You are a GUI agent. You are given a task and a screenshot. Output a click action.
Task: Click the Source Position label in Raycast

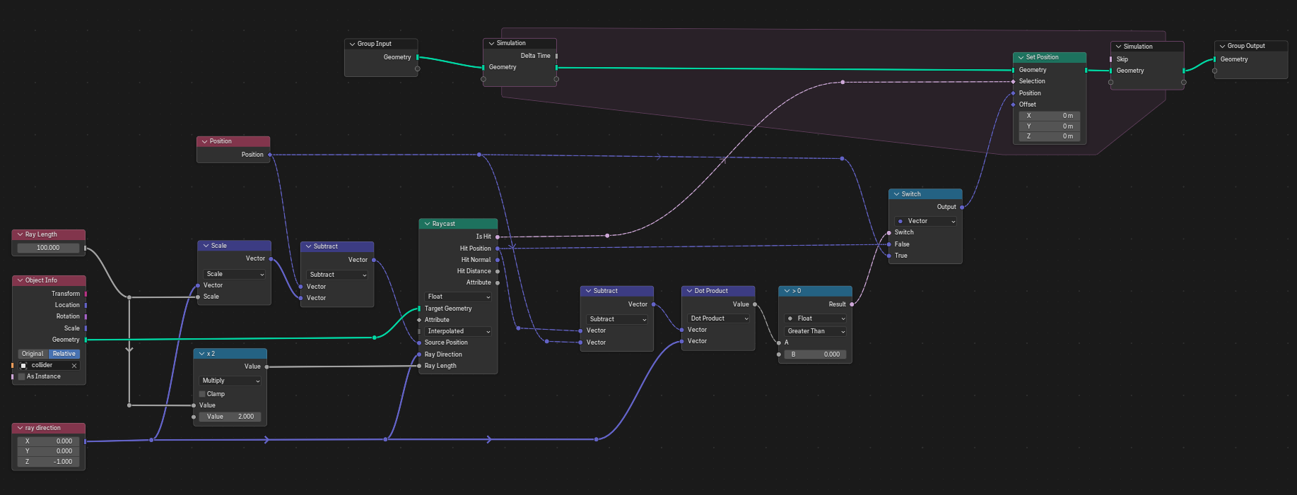(446, 342)
